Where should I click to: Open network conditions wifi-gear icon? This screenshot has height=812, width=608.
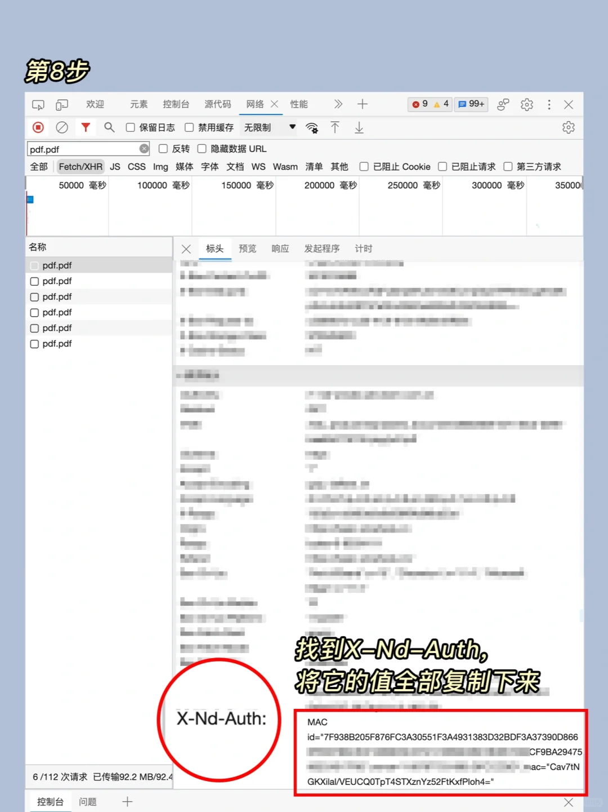pos(312,128)
